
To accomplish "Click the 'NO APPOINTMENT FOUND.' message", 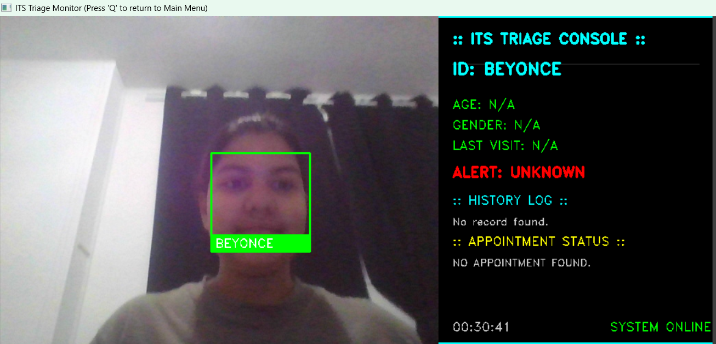I will [x=522, y=263].
